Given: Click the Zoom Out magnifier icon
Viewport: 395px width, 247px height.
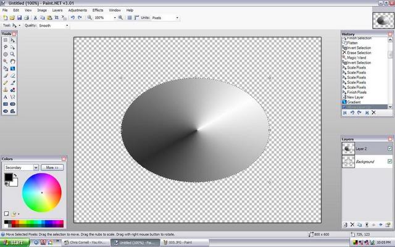Looking at the screenshot, I should point(89,18).
